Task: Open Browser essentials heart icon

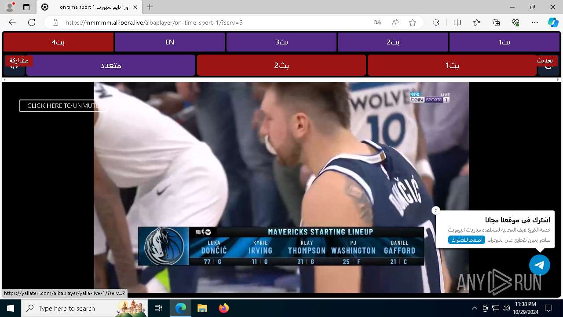Action: click(515, 22)
